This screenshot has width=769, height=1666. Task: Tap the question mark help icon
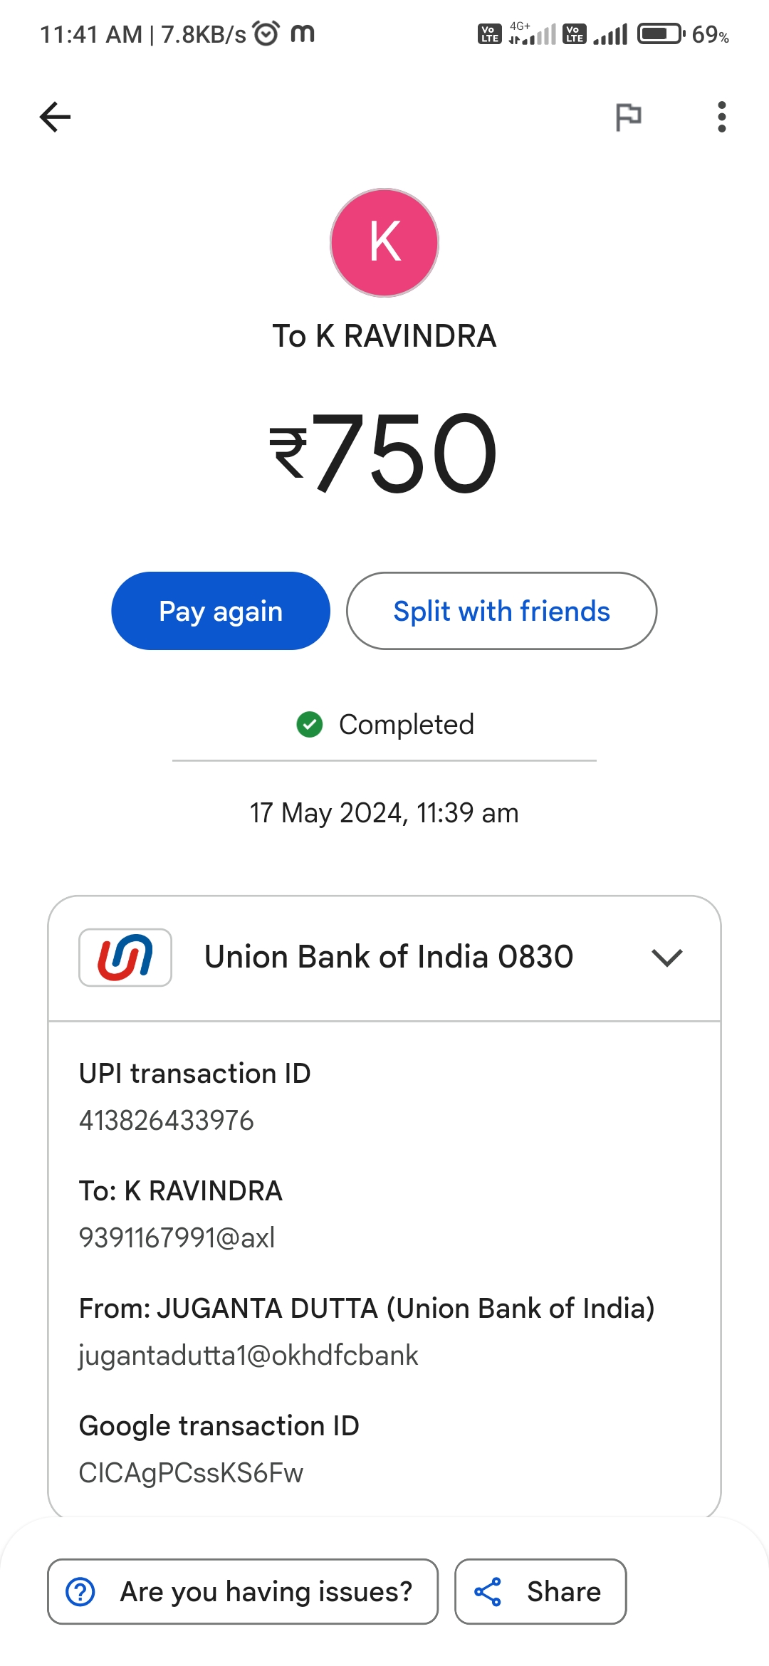[80, 1592]
